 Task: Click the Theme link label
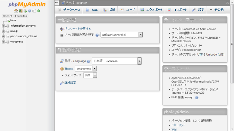click(69, 69)
